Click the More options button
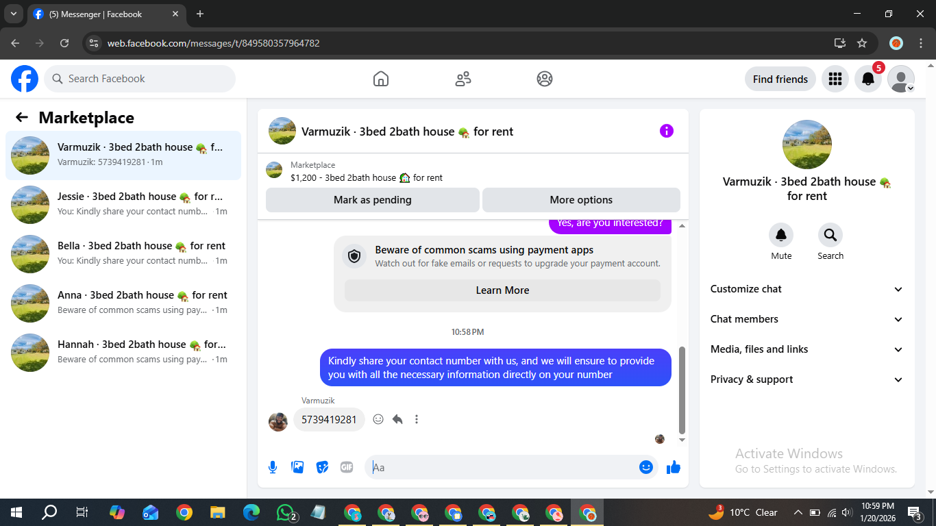This screenshot has width=936, height=526. [x=581, y=200]
